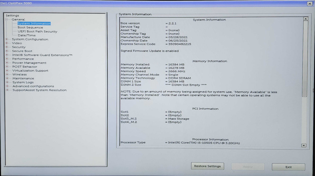Click the Slot3_M.2 Mass Storage value
315x176 pixels.
[x=179, y=119]
